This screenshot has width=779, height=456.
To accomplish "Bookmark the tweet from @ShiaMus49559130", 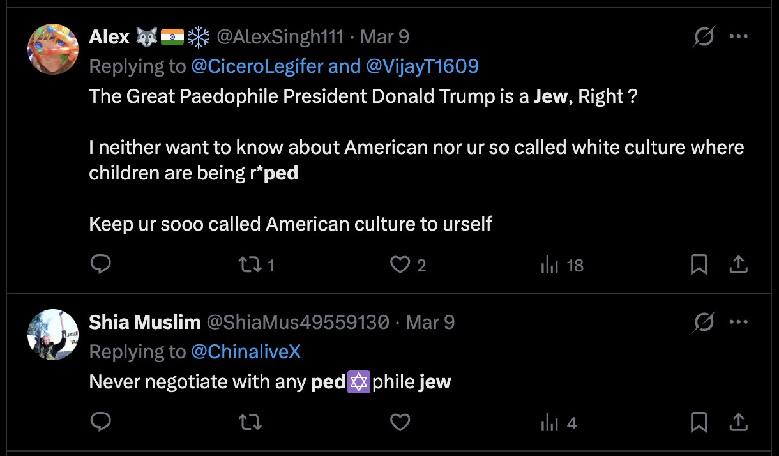I will [699, 422].
